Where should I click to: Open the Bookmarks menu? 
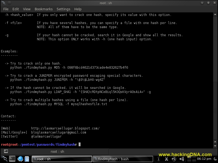pos(44,9)
